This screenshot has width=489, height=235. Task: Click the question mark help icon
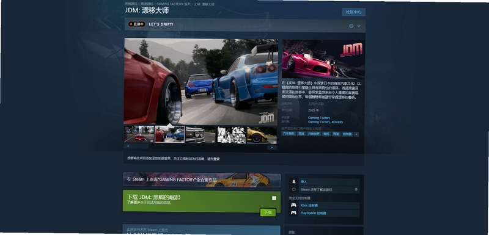[x=356, y=190]
